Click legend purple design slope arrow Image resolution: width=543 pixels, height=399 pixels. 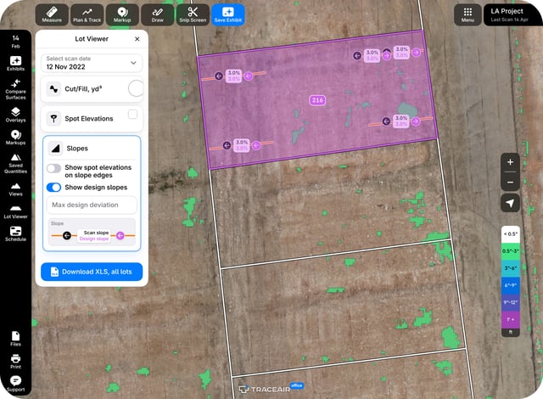[120, 235]
